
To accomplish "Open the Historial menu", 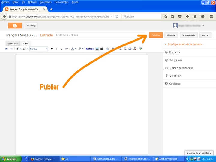I will pos(32,2).
